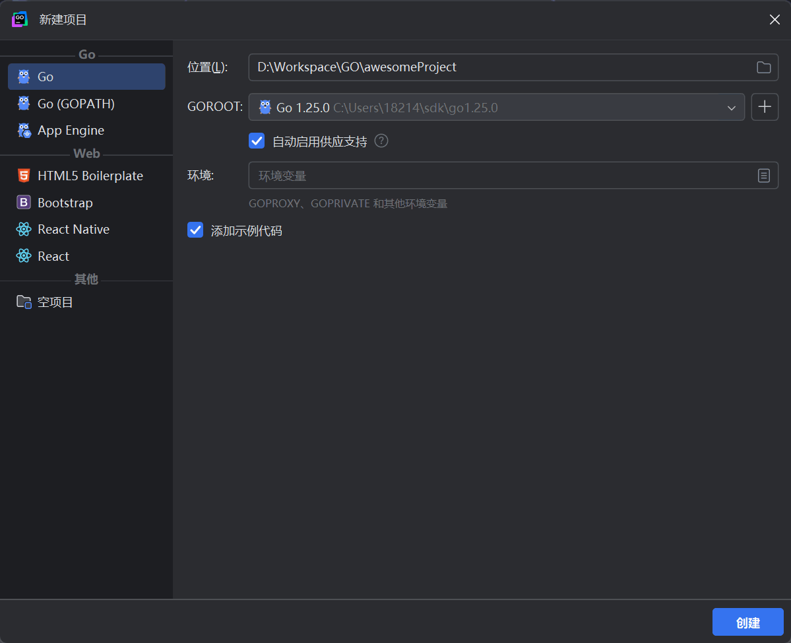791x643 pixels.
Task: Select the React template
Action: tap(87, 256)
